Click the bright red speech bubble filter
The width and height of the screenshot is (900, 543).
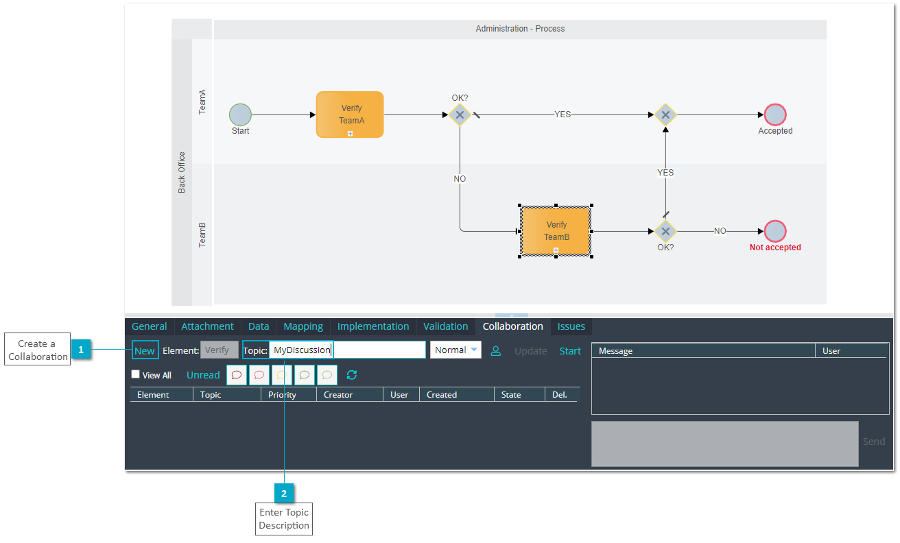[259, 375]
